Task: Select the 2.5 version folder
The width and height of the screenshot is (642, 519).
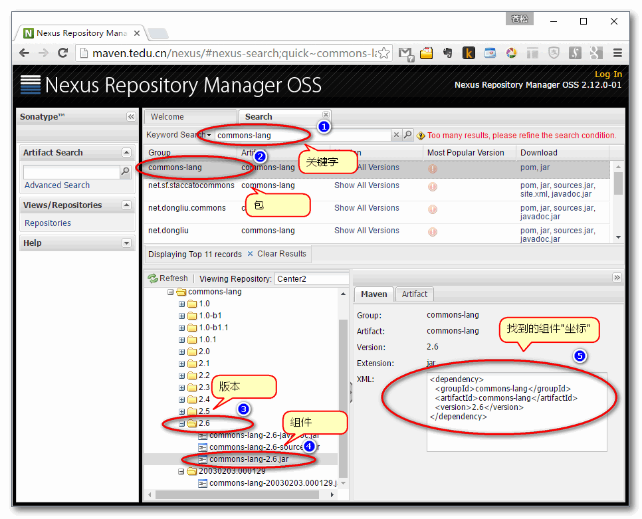Action: coord(204,411)
